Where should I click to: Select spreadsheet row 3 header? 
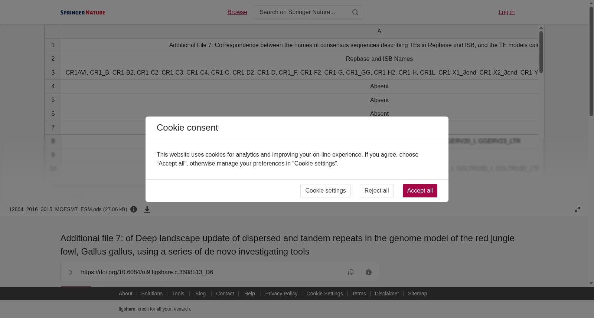[x=53, y=73]
